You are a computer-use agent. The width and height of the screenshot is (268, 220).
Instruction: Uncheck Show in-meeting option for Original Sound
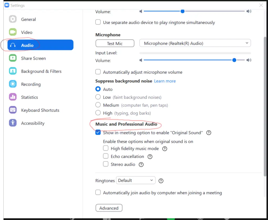pos(98,133)
